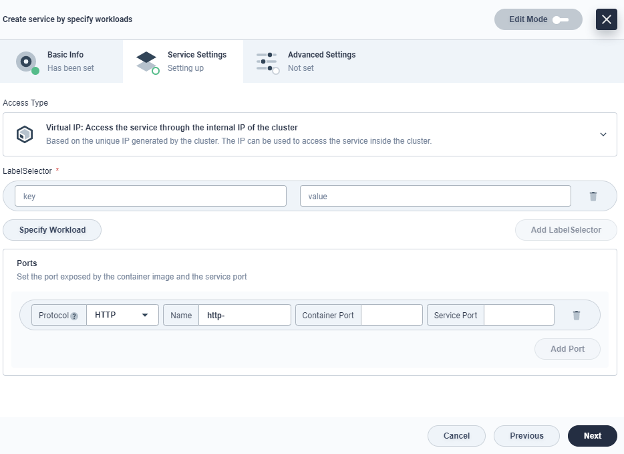Click the Access Type label
The image size is (624, 454).
click(25, 103)
